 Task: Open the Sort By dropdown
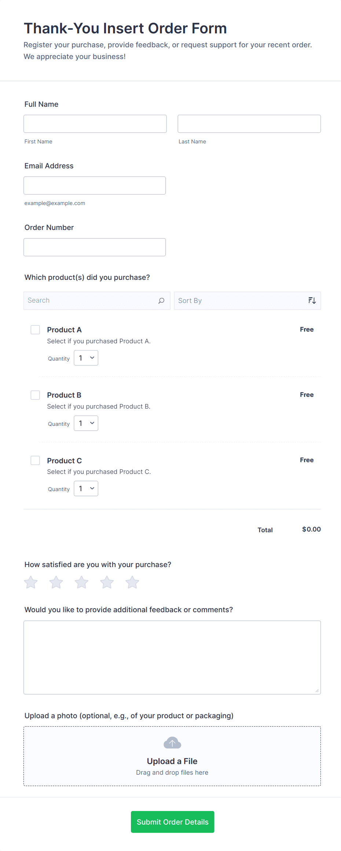pyautogui.click(x=242, y=301)
